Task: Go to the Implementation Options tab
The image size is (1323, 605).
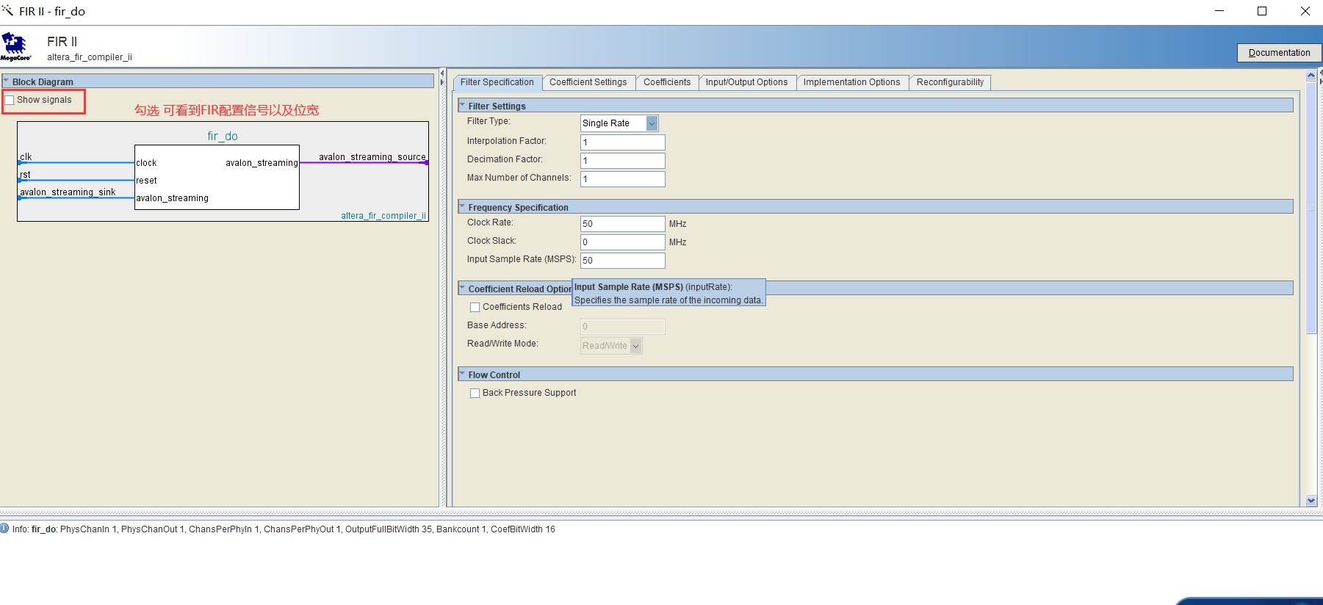Action: click(x=851, y=82)
